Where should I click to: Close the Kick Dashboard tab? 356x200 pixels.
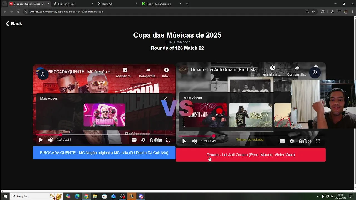click(181, 4)
